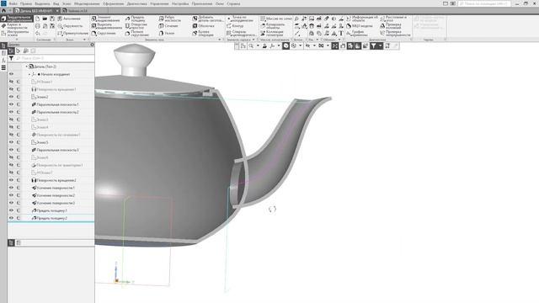
Task: Expand the Начало координат tree node
Action: pyautogui.click(x=29, y=74)
